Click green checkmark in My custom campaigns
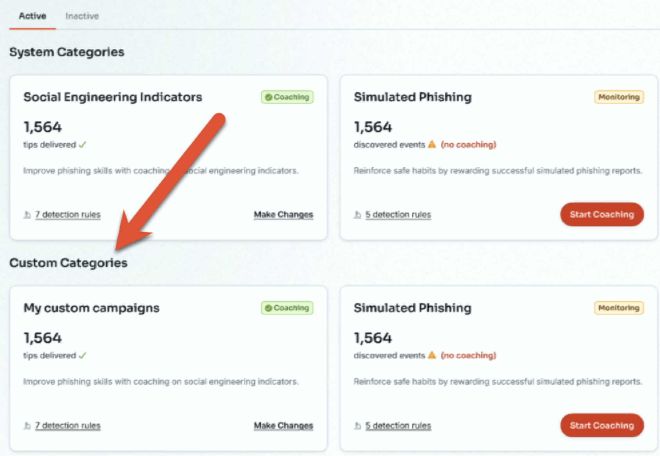 [82, 356]
